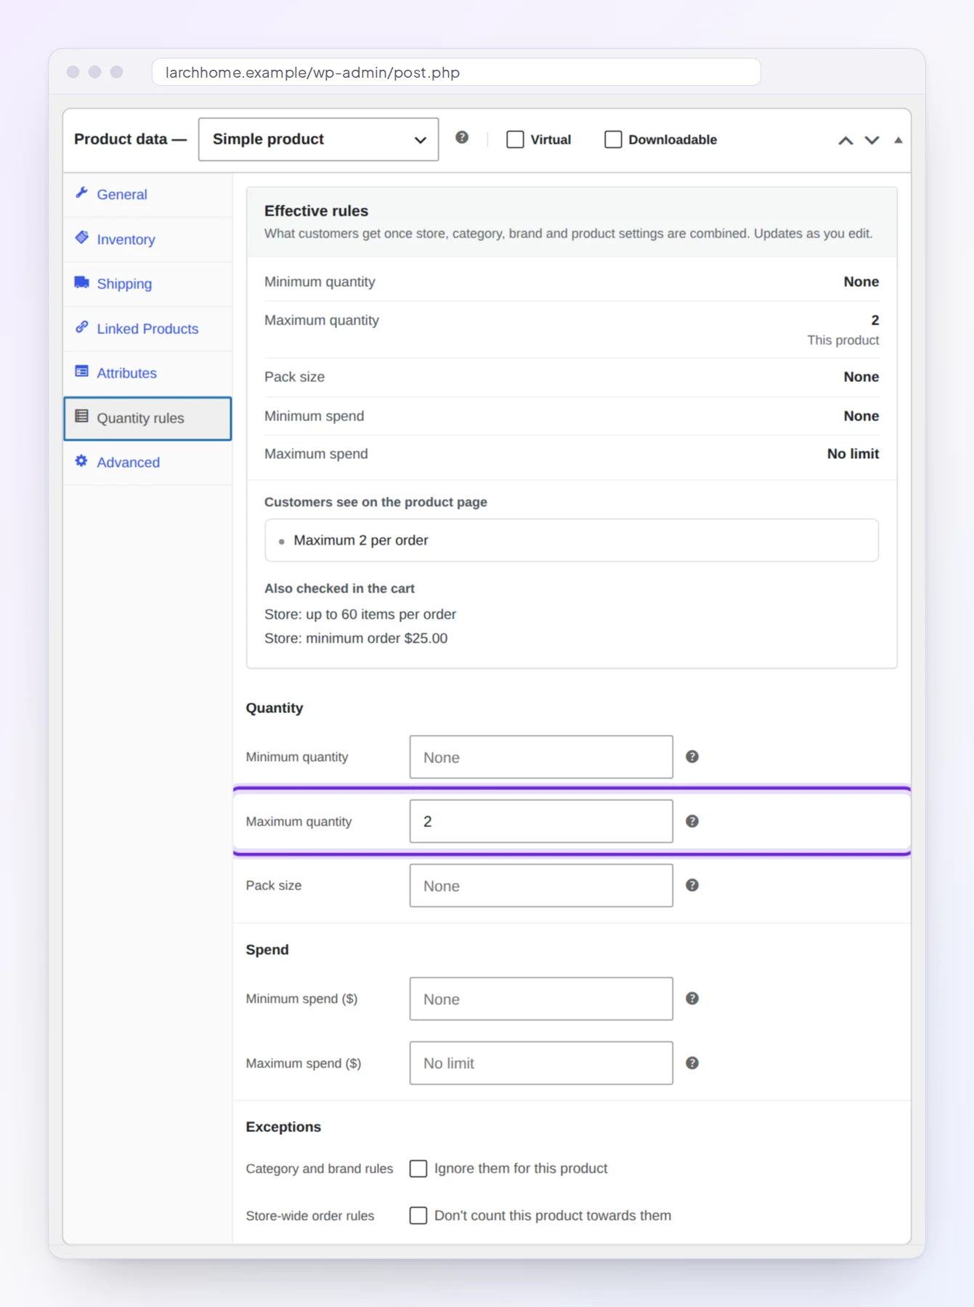The image size is (974, 1307).
Task: Click the 'No limit' Maximum spend value
Action: 853,454
